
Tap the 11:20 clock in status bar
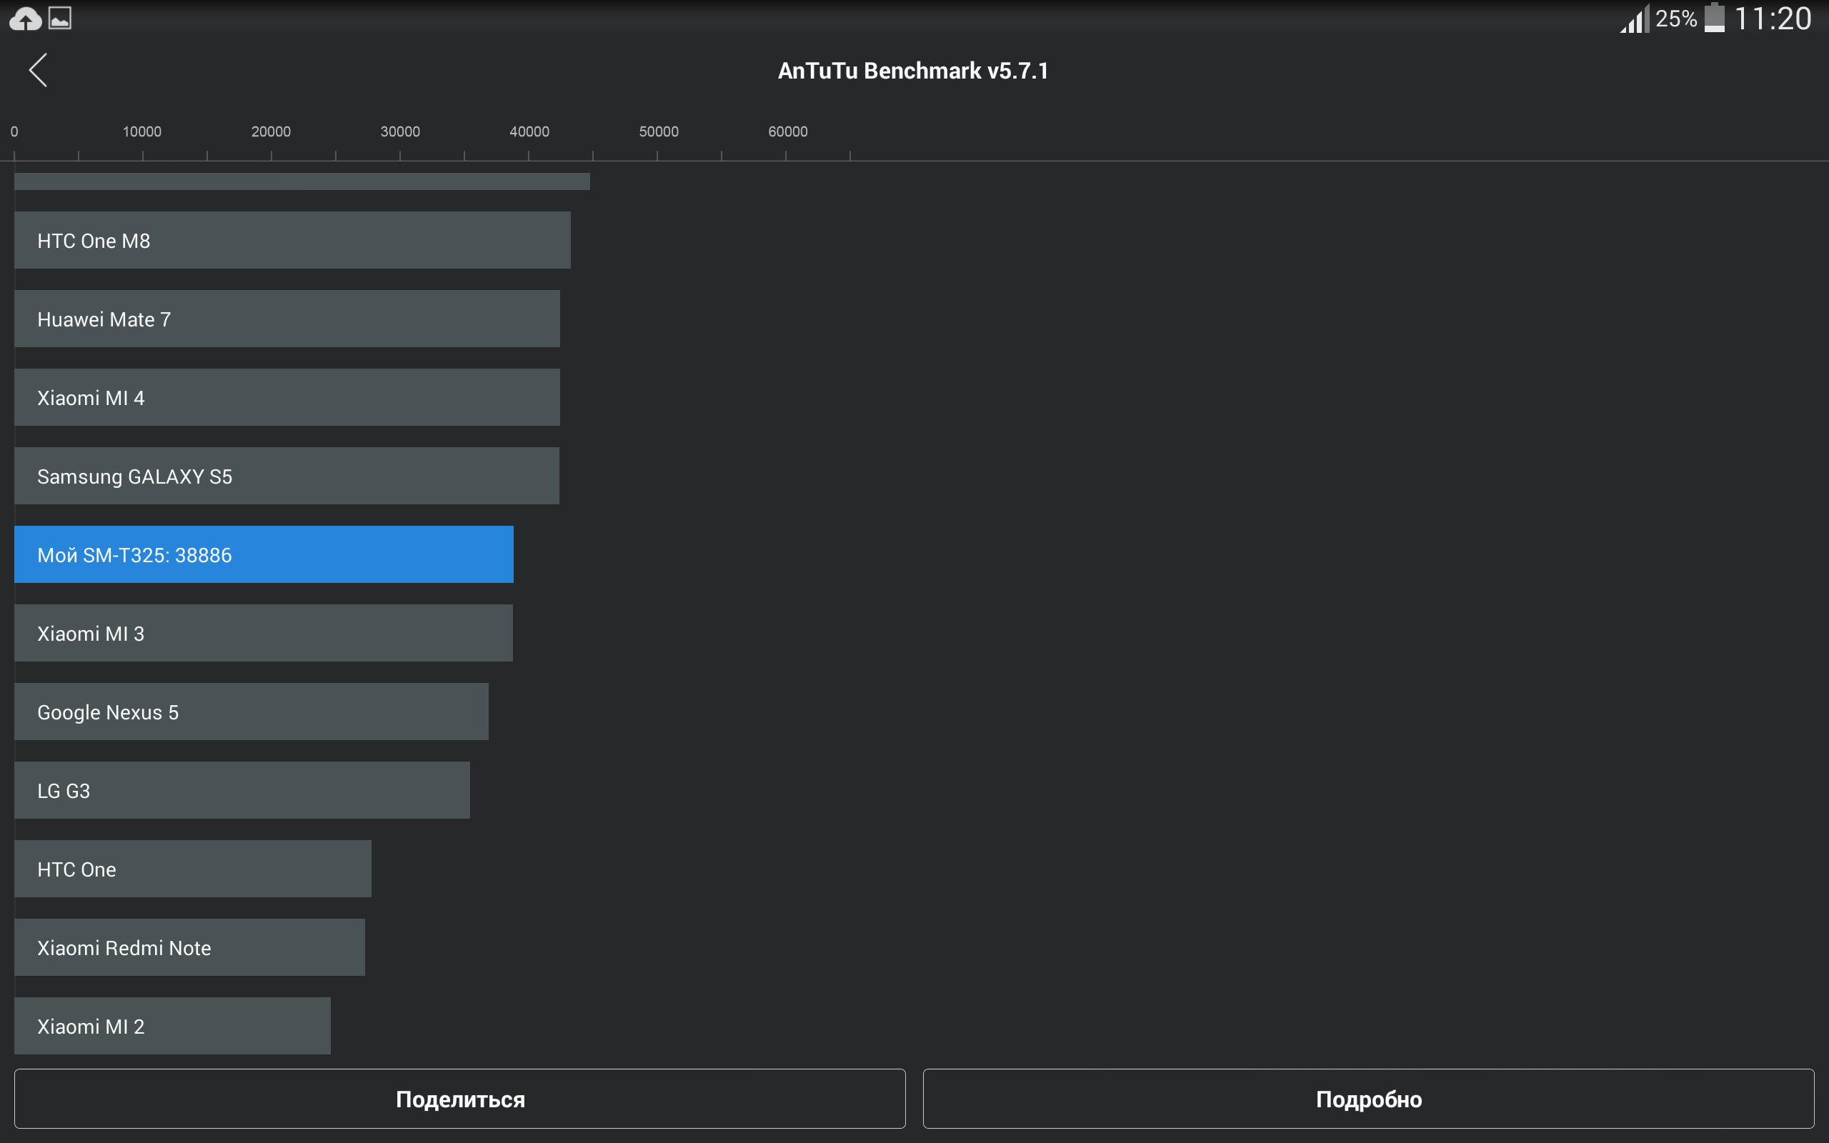(1773, 19)
